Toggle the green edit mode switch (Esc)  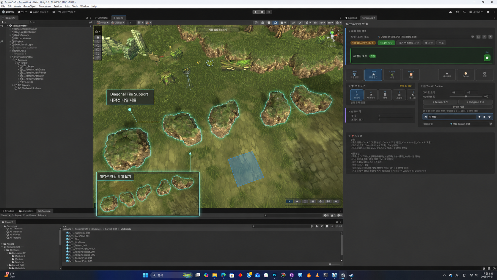point(487,58)
